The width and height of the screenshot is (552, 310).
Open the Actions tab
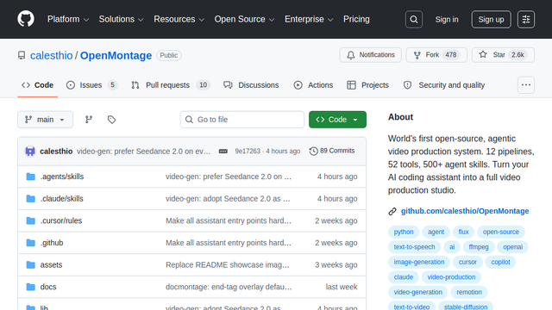313,85
